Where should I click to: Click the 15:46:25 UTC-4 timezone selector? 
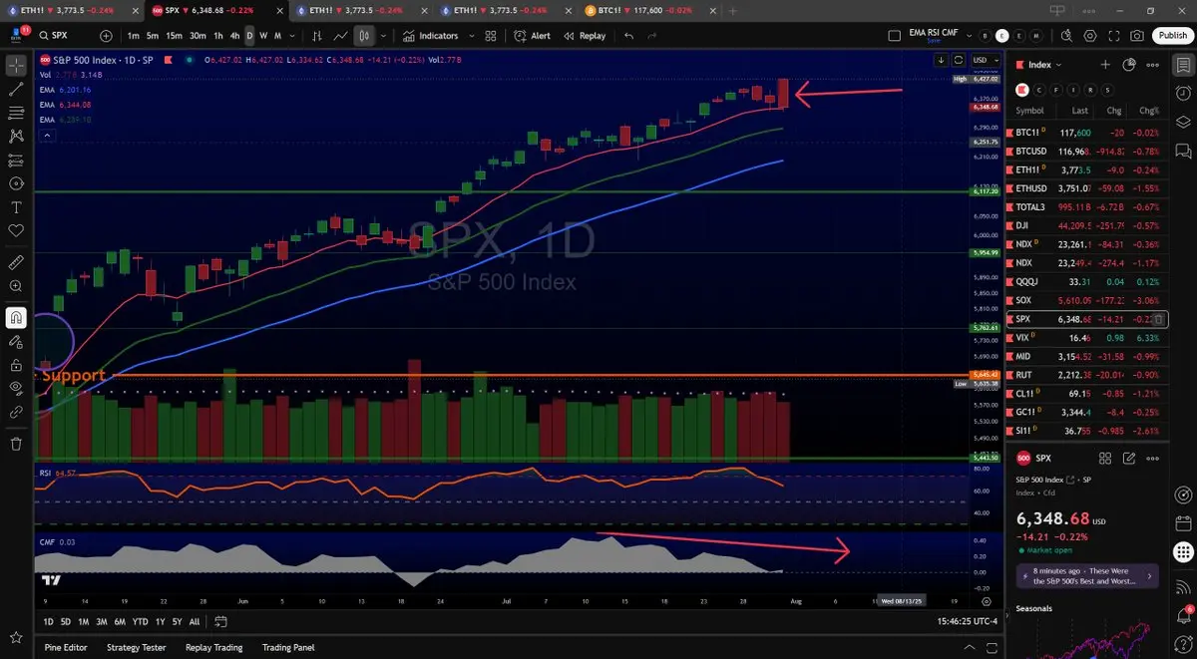967,622
